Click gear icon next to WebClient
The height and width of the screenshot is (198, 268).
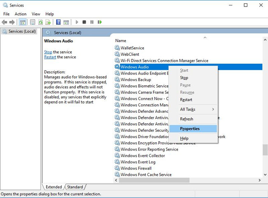point(117,54)
